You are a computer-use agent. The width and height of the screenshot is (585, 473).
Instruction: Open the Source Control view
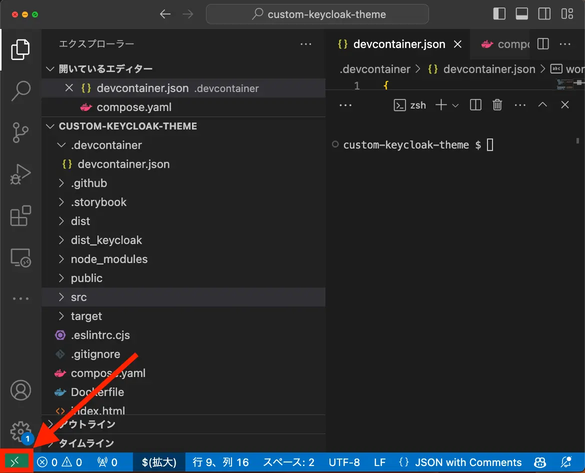20,132
